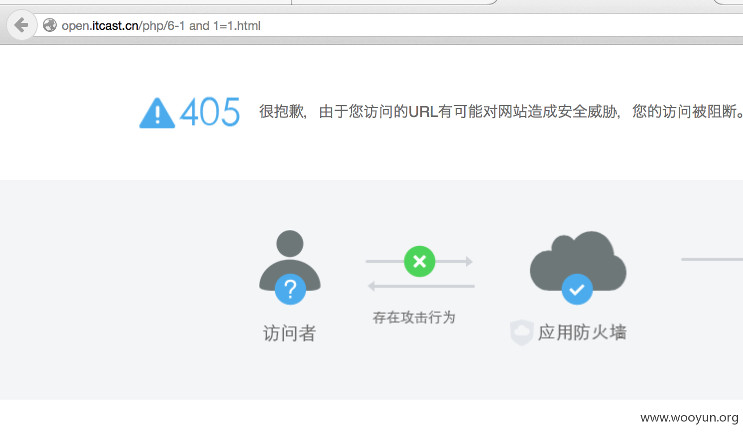Click the 存在攻击行为 label
Screen dimensions: 743x432
point(414,317)
